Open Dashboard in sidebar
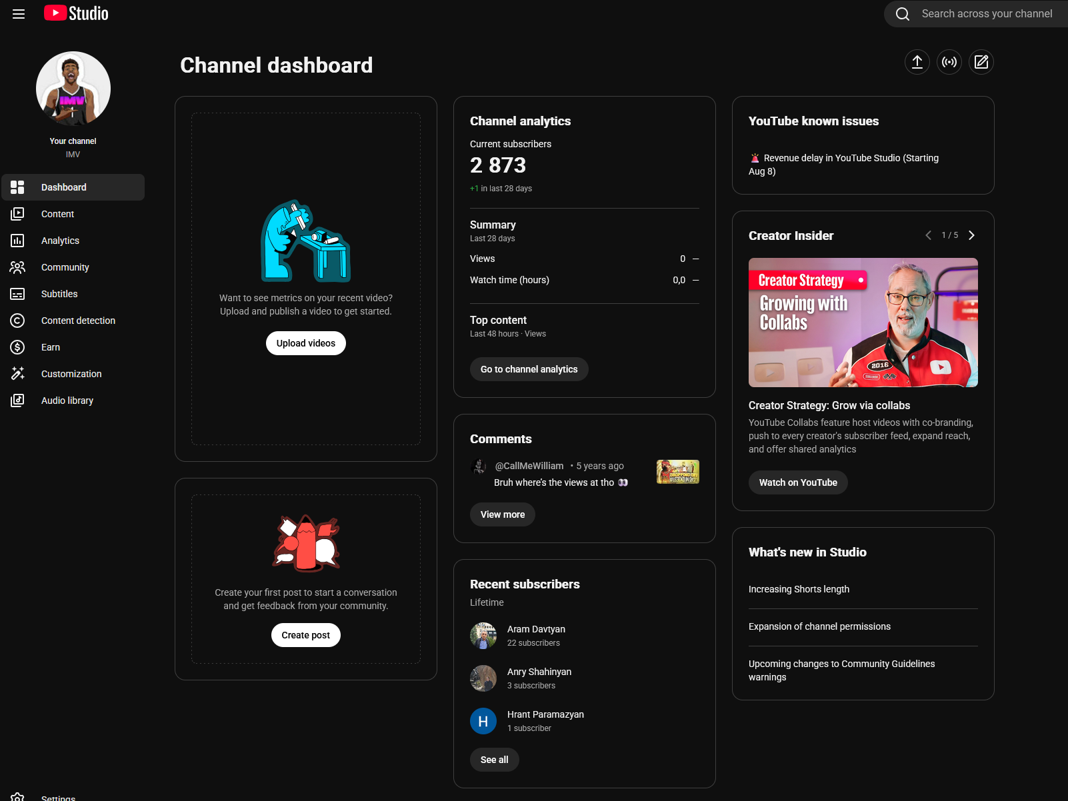The width and height of the screenshot is (1068, 801). 73,187
